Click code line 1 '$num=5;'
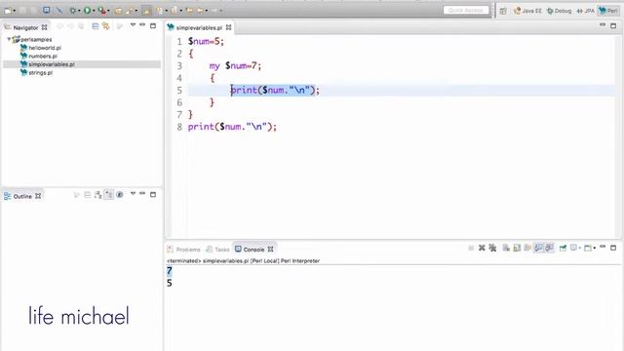This screenshot has width=624, height=351. pyautogui.click(x=206, y=41)
